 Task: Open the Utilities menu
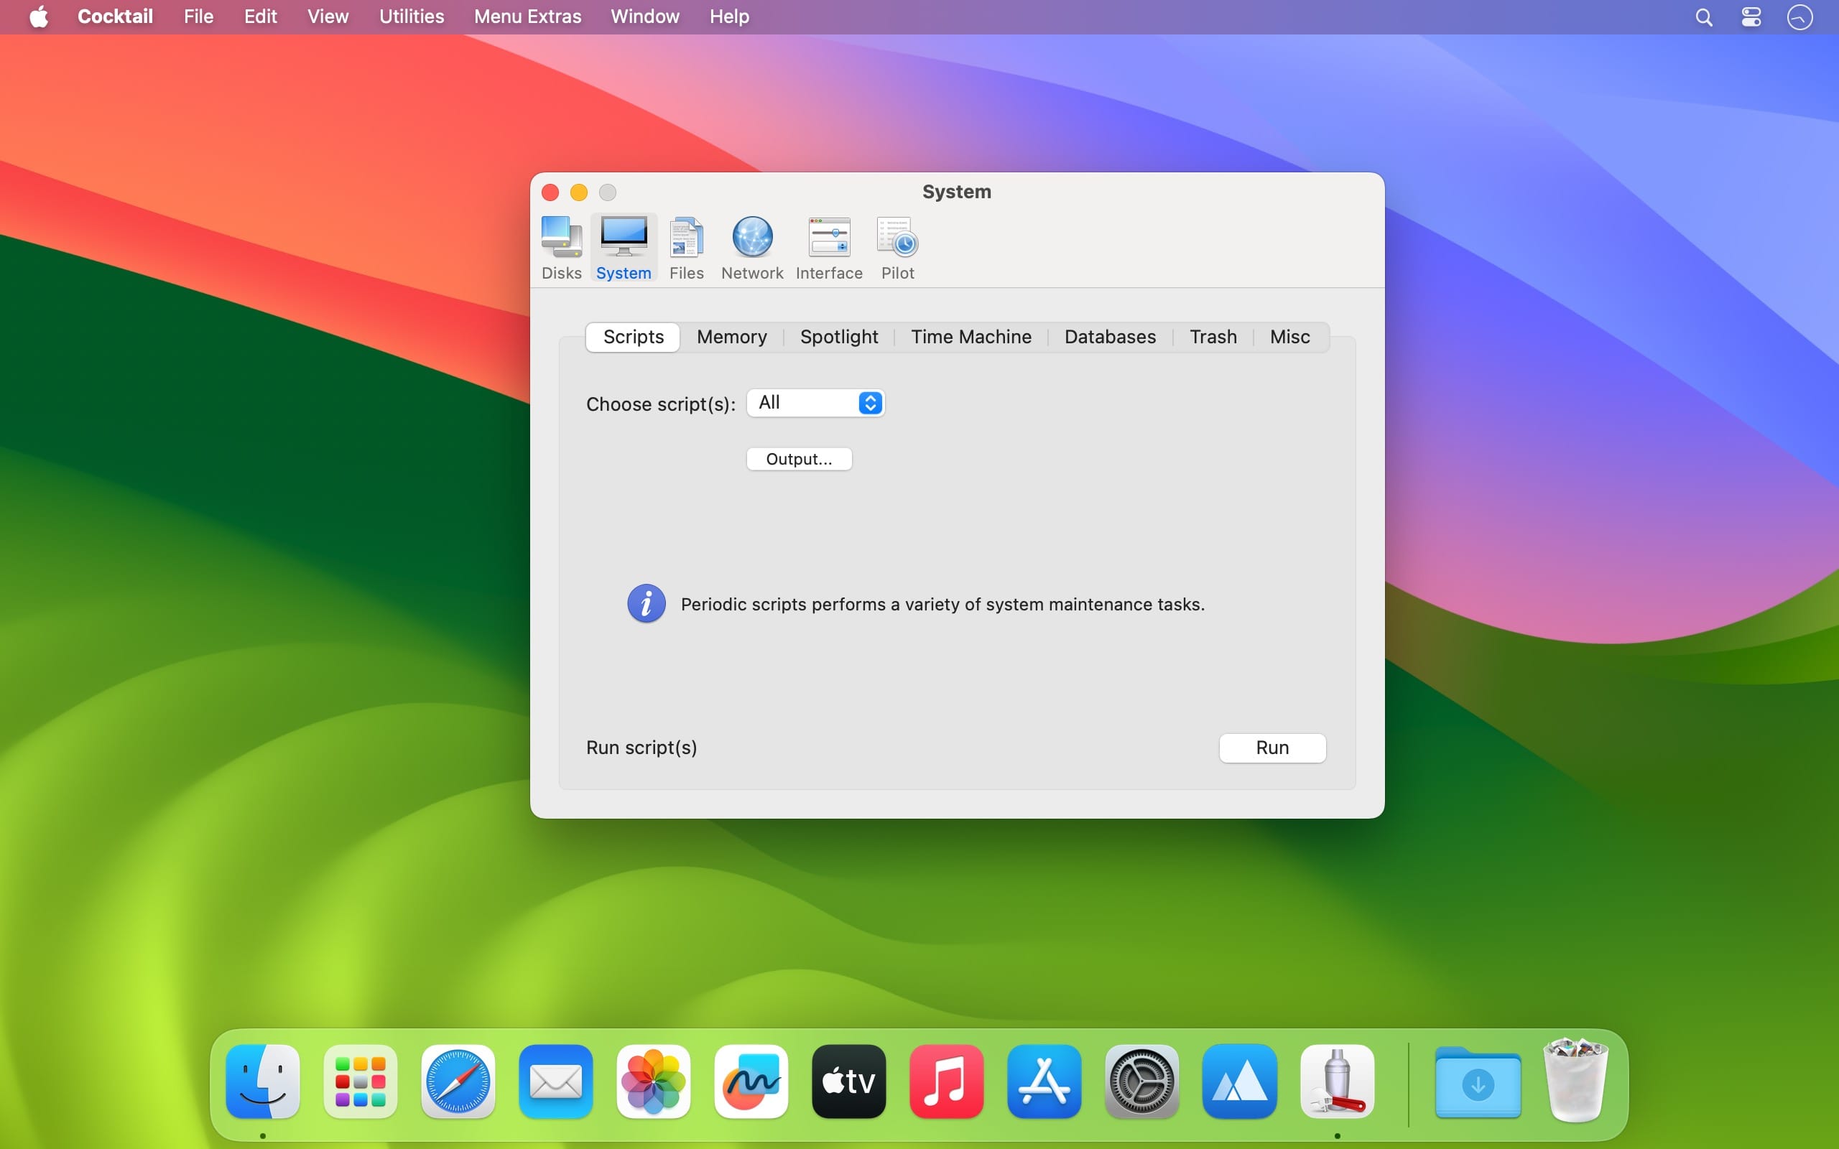click(x=411, y=17)
